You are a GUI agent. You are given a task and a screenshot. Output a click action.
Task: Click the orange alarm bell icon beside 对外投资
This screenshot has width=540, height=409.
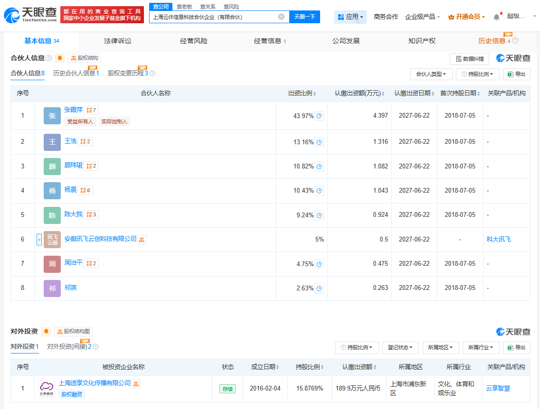[46, 331]
